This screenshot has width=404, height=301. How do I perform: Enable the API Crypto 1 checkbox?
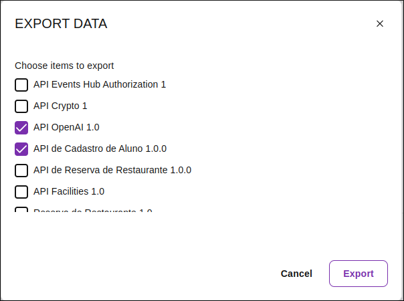click(x=21, y=106)
